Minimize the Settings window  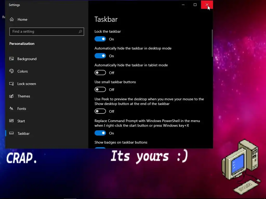click(x=183, y=5)
